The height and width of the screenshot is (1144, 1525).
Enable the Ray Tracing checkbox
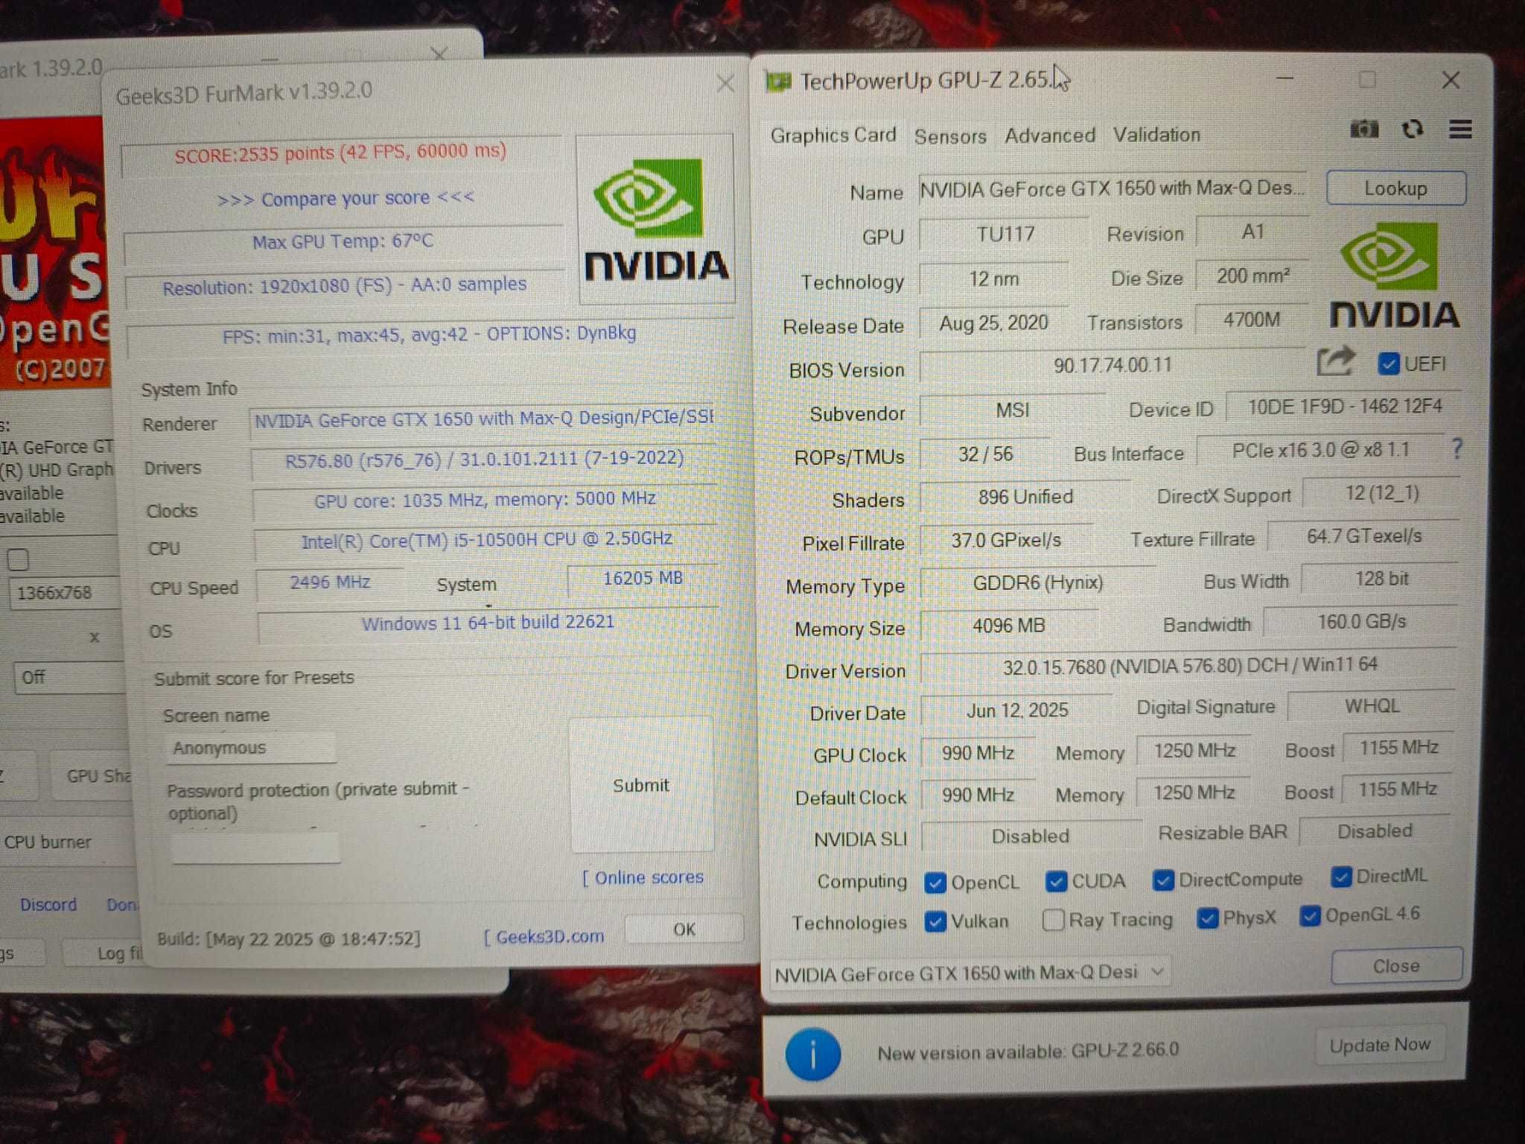pyautogui.click(x=1053, y=920)
